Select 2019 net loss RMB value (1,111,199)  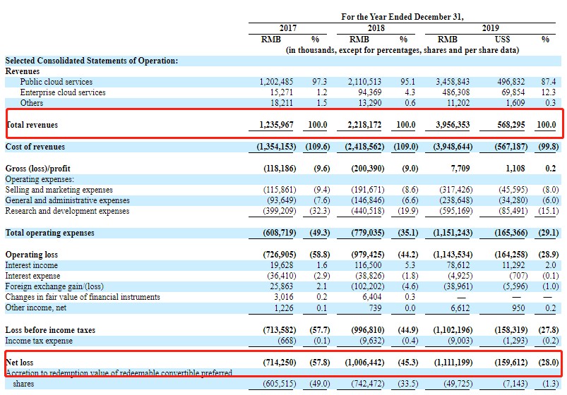pyautogui.click(x=453, y=363)
